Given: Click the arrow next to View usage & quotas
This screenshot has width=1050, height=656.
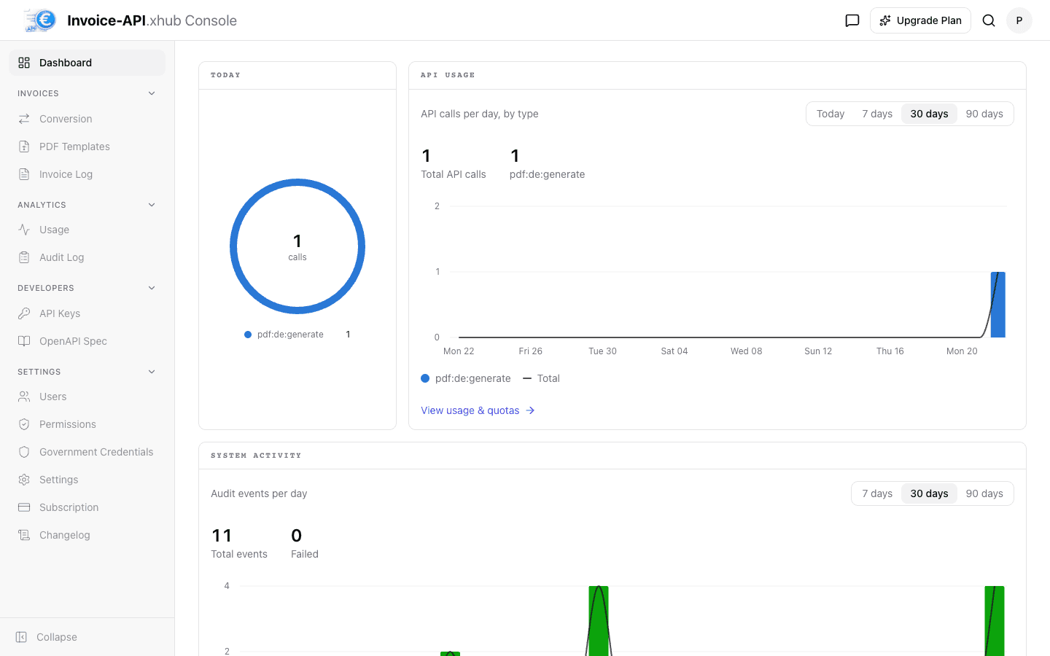Looking at the screenshot, I should pyautogui.click(x=530, y=410).
